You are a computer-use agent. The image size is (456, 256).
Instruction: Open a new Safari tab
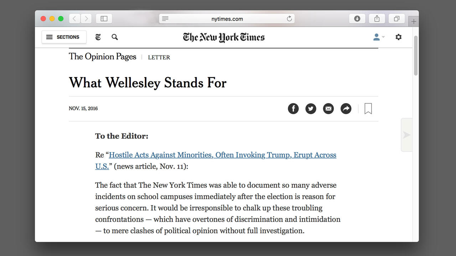(414, 21)
